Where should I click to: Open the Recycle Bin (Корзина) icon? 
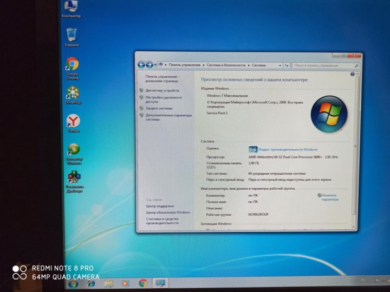click(x=71, y=36)
